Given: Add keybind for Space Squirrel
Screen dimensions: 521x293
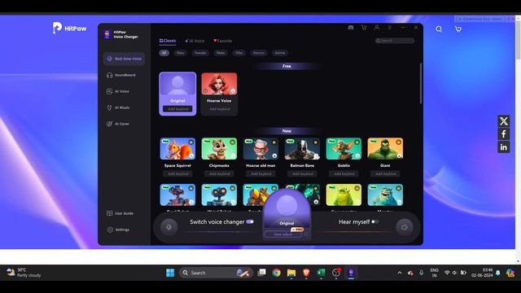Looking at the screenshot, I should point(177,173).
